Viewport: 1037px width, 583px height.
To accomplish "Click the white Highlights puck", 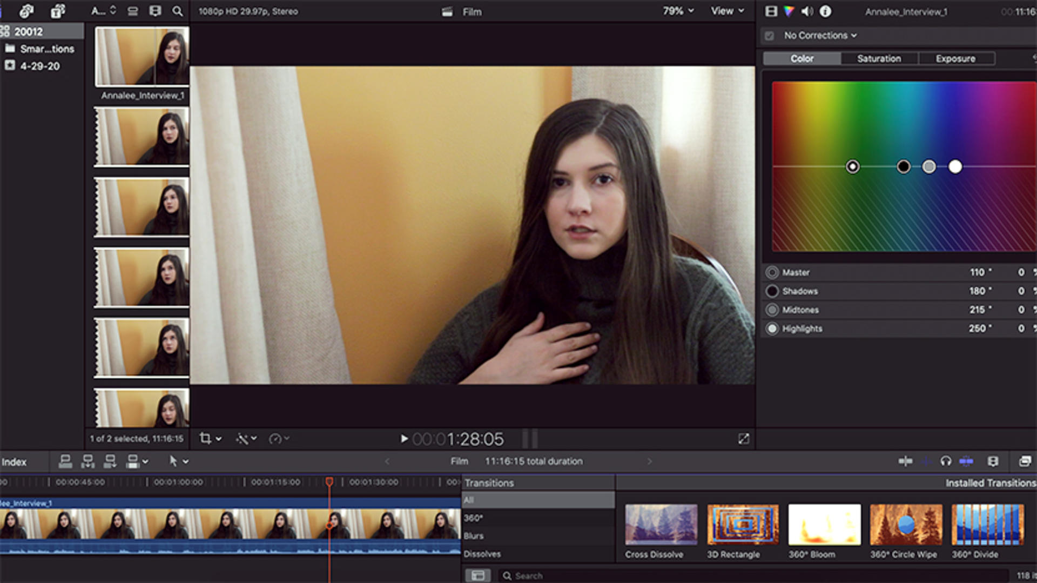I will coord(955,166).
